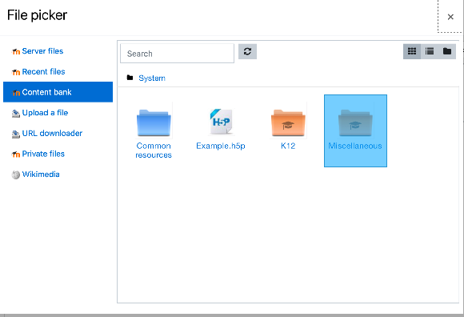Click the Wikimedia globe icon
The height and width of the screenshot is (317, 464).
16,175
